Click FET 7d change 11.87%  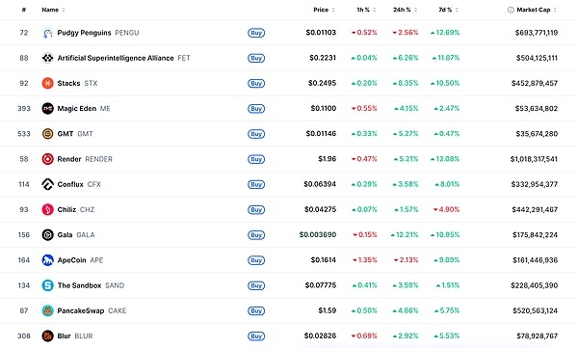point(446,58)
